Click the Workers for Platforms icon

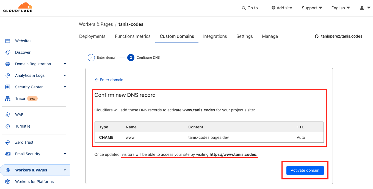[x=7, y=182]
